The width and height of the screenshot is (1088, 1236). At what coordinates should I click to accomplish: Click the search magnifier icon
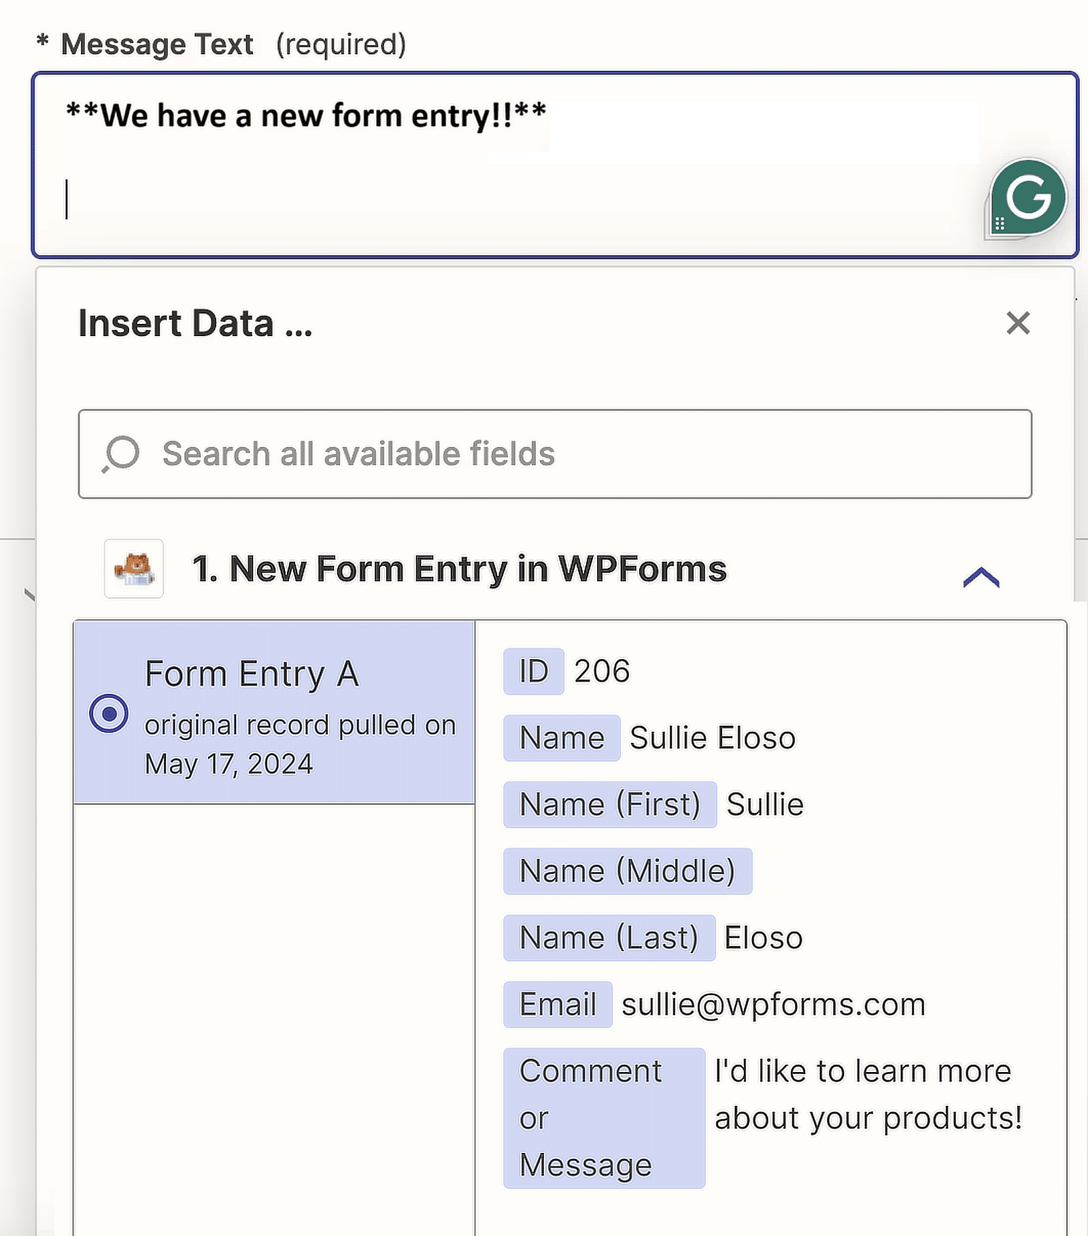[x=121, y=454]
